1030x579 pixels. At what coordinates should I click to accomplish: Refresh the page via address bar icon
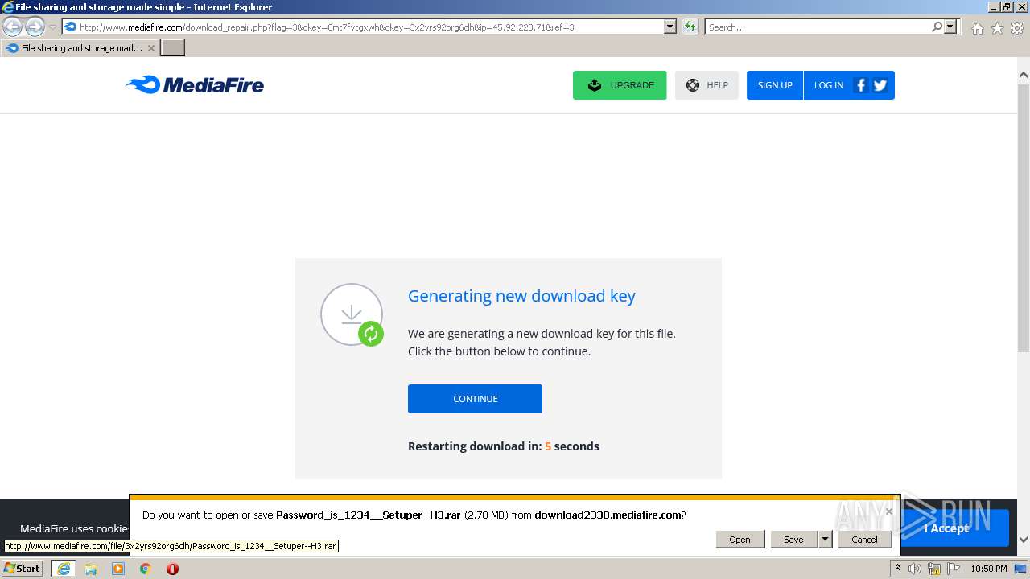[x=690, y=27]
